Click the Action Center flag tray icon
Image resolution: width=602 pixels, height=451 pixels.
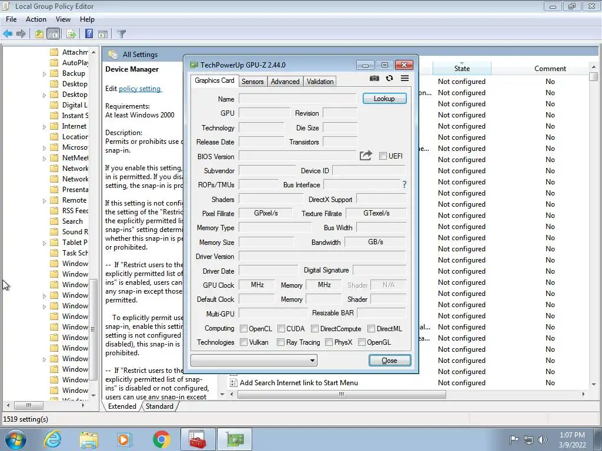(x=514, y=439)
